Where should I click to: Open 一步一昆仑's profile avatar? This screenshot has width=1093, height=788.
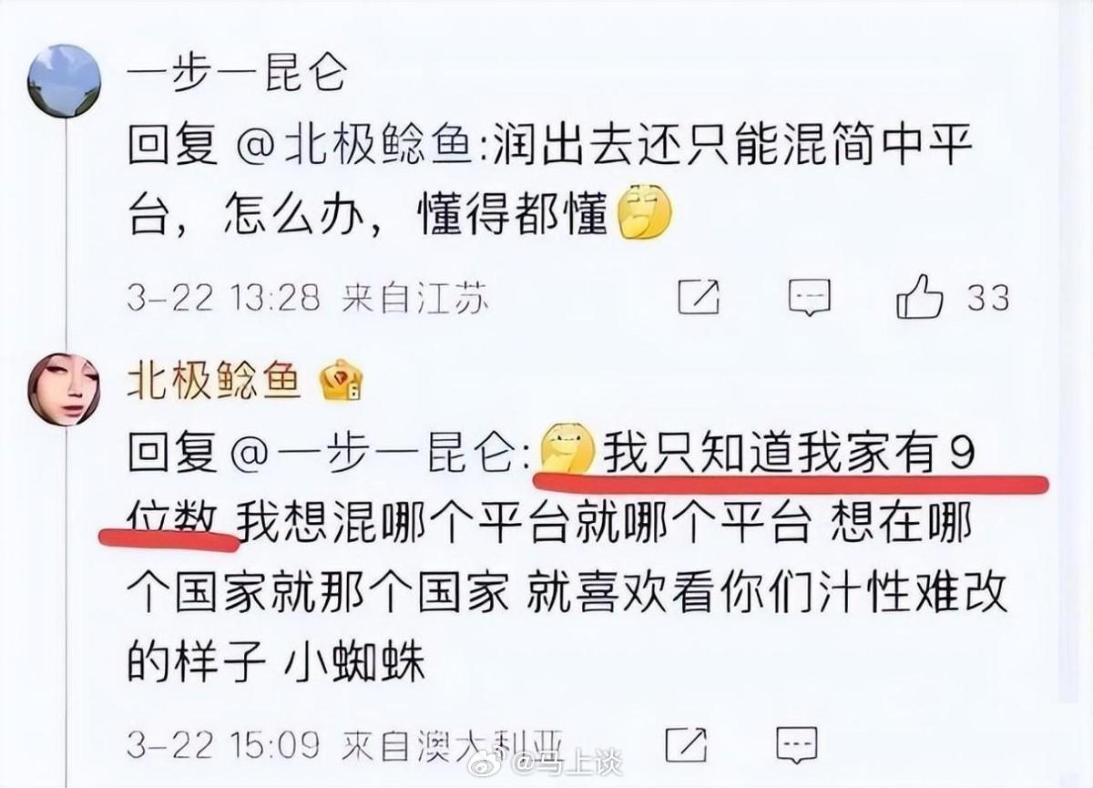(64, 80)
